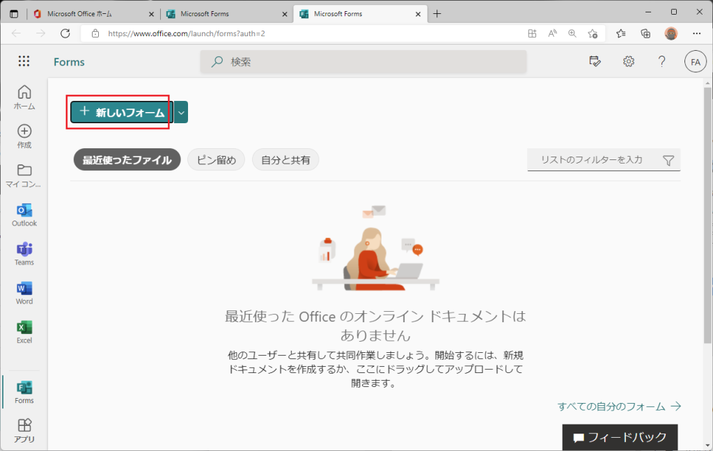The width and height of the screenshot is (713, 451).
Task: Close the Microsoft Office ホーム tab
Action: click(151, 14)
